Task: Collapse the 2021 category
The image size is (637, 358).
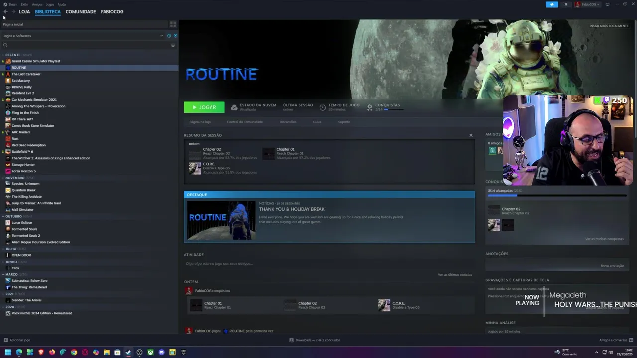Action: click(x=3, y=294)
